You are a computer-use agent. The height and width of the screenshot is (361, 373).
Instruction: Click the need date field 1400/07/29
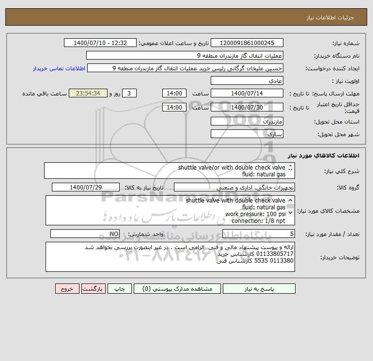(86, 187)
